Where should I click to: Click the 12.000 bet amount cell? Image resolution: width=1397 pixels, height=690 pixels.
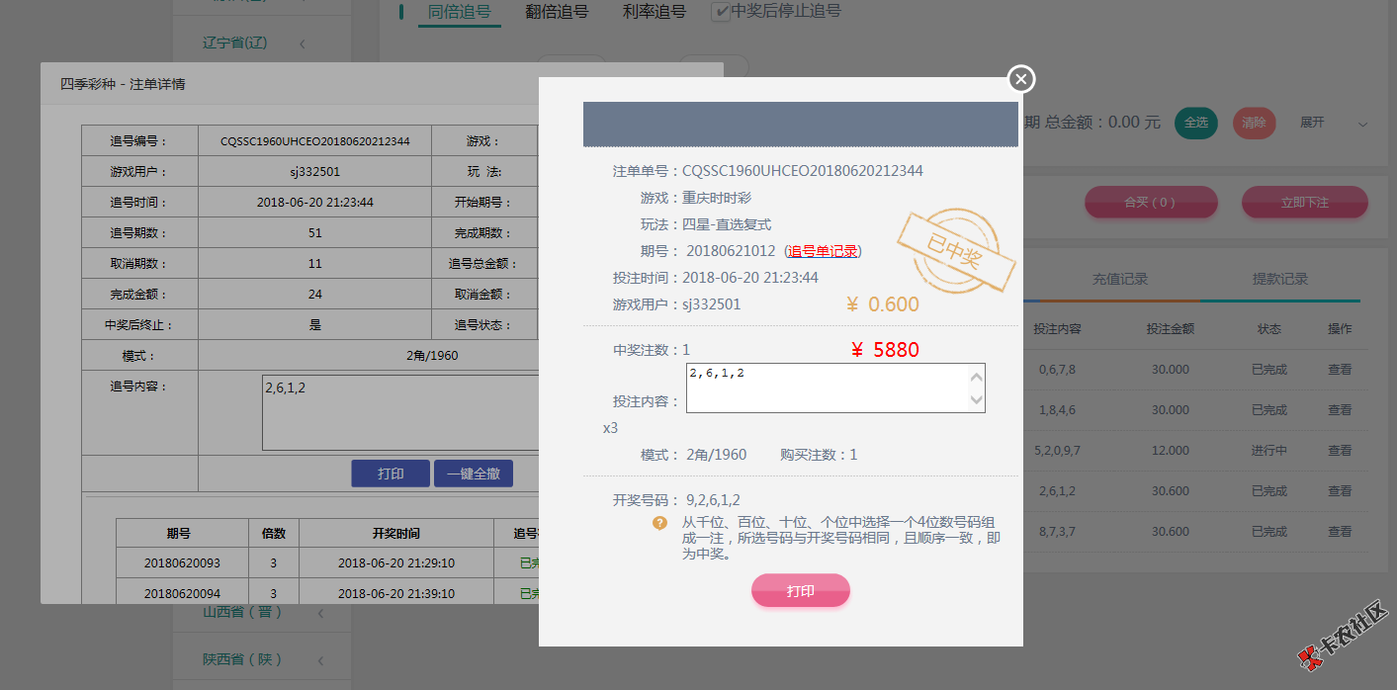1171,450
